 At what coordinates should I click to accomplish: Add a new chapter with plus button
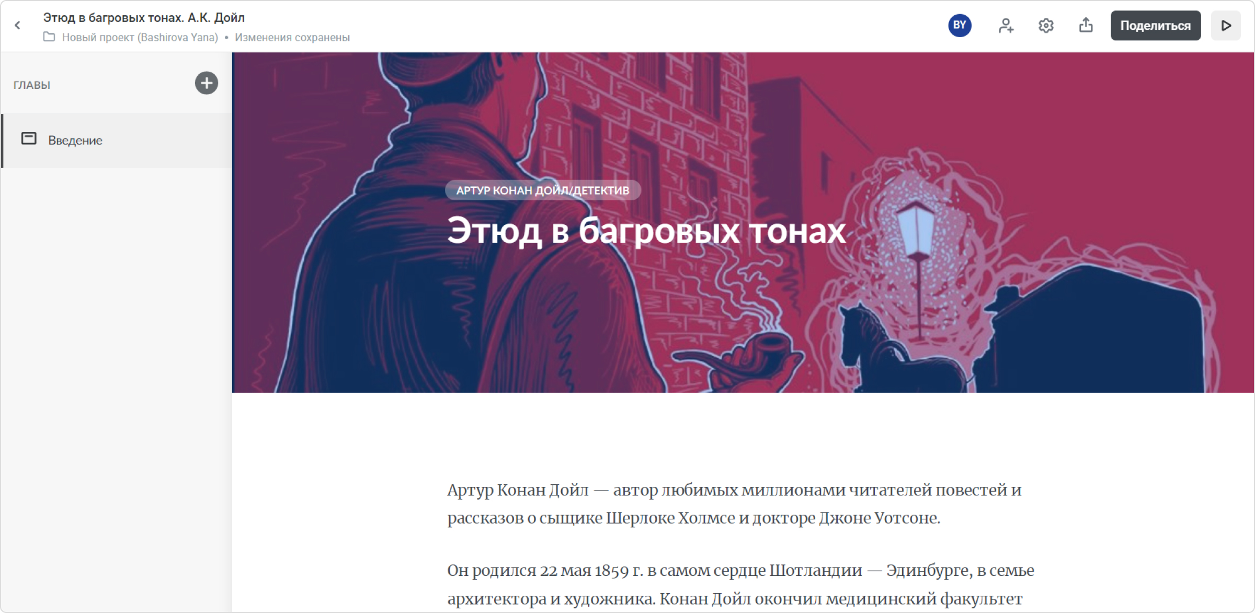pyautogui.click(x=207, y=83)
